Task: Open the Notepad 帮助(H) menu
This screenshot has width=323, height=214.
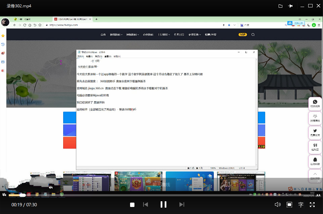Action: [x=117, y=56]
